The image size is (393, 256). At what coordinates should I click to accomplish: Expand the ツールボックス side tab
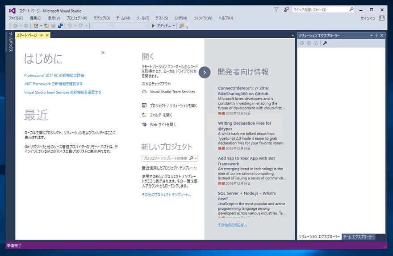(x=11, y=42)
